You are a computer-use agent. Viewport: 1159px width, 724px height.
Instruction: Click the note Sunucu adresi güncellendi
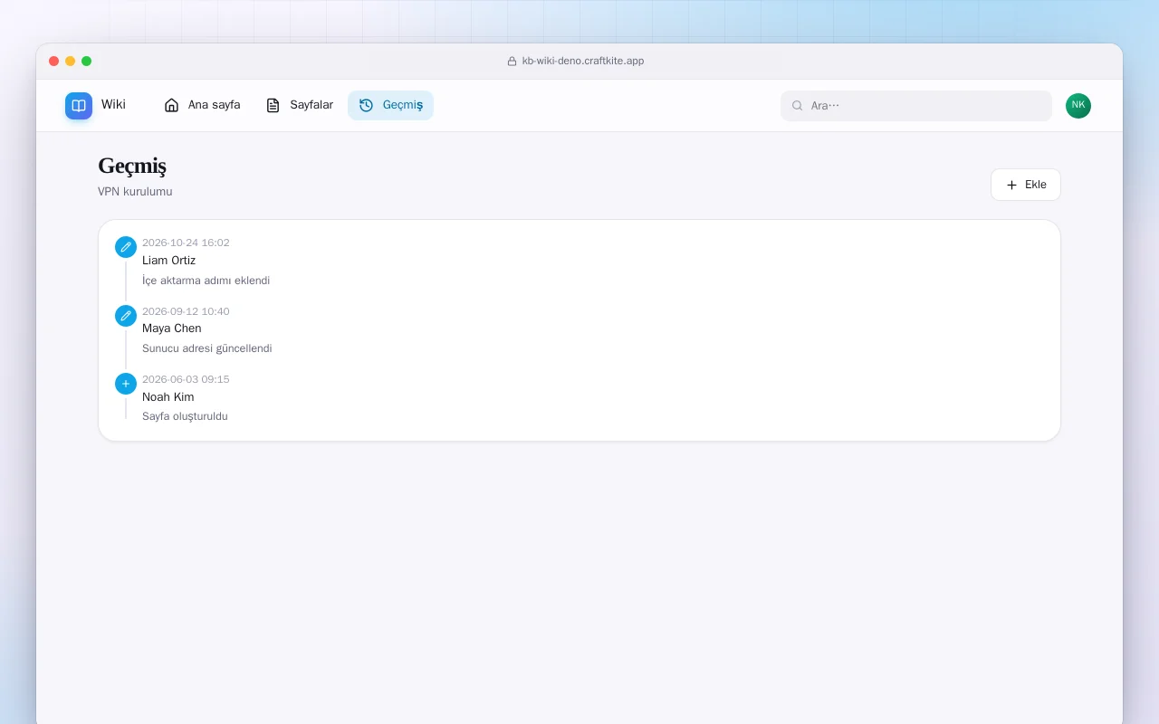tap(207, 348)
